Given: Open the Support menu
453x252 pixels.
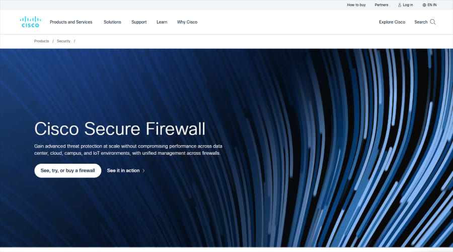Looking at the screenshot, I should (139, 22).
